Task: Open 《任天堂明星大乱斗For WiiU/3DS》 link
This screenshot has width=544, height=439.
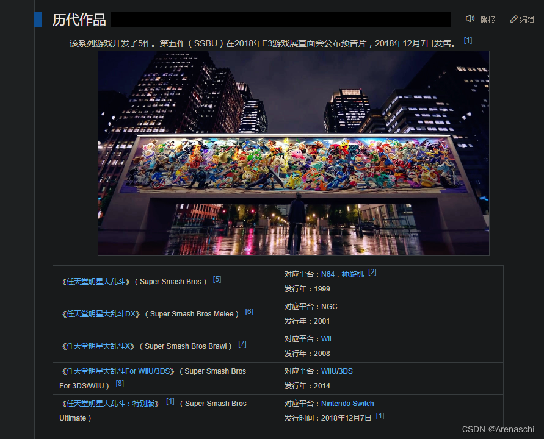Action: [x=118, y=371]
